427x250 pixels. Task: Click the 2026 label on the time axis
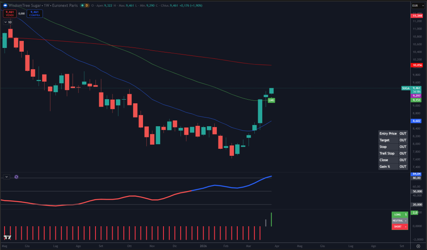(203, 246)
